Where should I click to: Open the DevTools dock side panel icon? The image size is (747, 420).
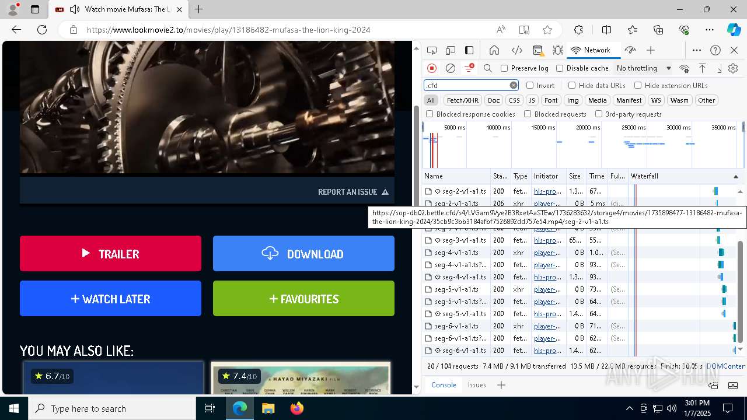tap(469, 50)
